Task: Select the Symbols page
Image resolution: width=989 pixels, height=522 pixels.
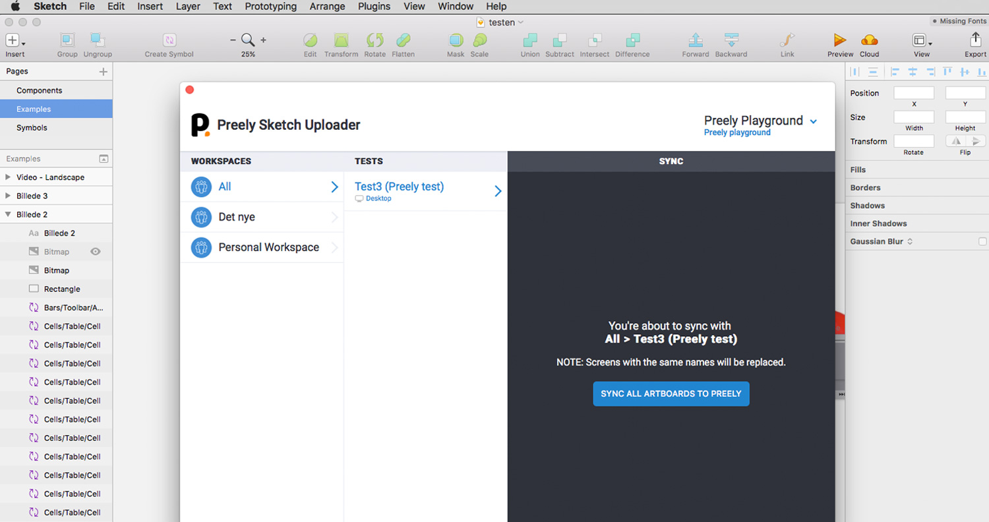Action: [x=56, y=128]
